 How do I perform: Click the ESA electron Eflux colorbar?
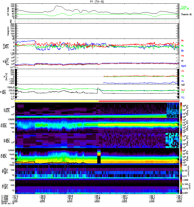[181, 156]
